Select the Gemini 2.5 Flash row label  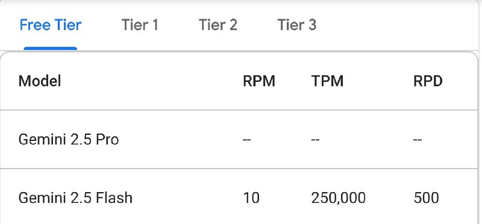(75, 198)
